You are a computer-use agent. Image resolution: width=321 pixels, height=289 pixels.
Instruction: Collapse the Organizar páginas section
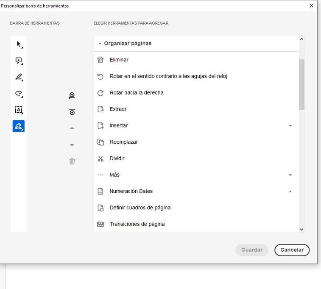(x=100, y=44)
